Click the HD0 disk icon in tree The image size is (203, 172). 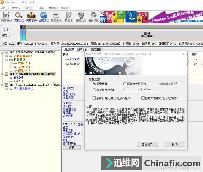click(7, 52)
